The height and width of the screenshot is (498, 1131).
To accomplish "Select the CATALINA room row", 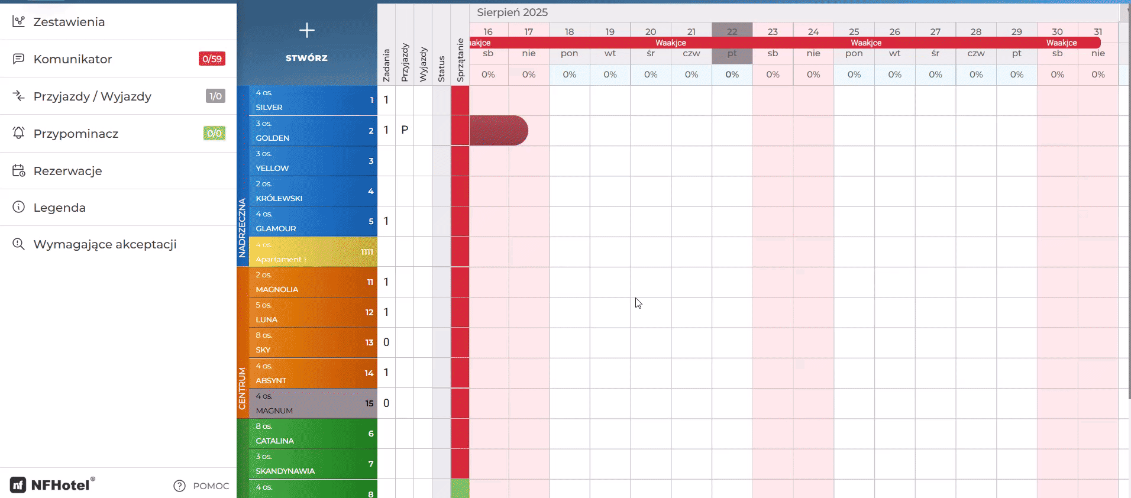I will [313, 434].
